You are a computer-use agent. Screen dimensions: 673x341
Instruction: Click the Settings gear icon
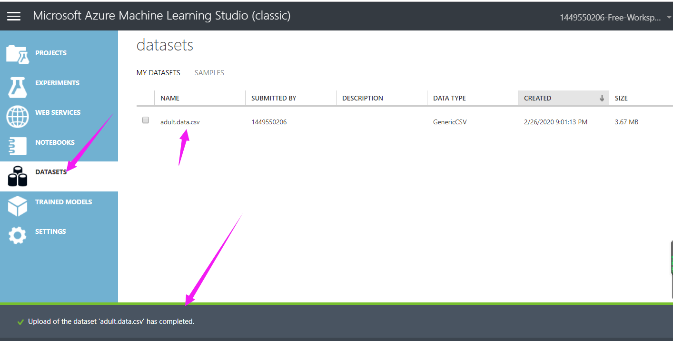[x=18, y=235]
